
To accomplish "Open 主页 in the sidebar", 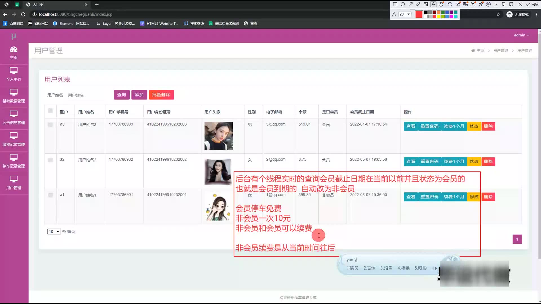I will 14,53.
